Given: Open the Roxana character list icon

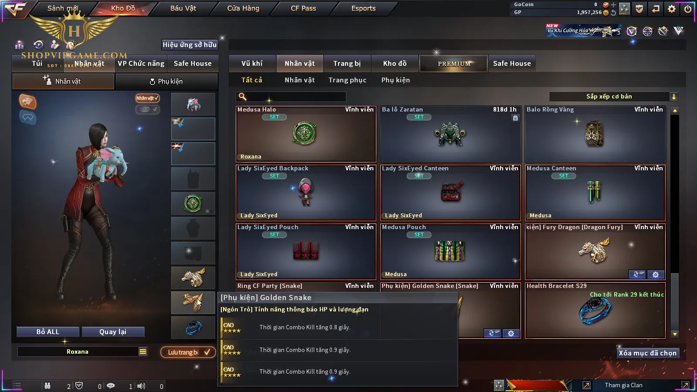Looking at the screenshot, I should point(143,351).
